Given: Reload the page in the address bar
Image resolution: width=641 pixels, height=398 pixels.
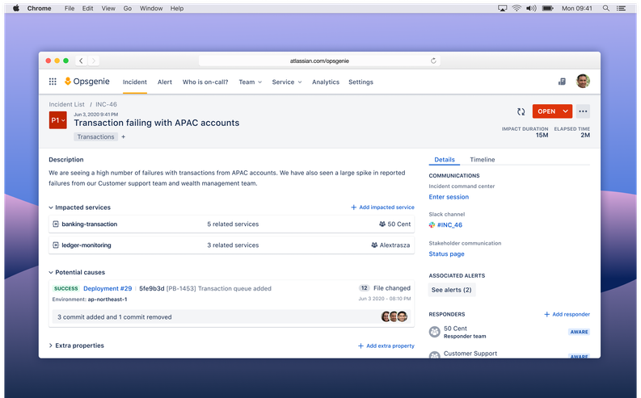Looking at the screenshot, I should click(x=433, y=61).
